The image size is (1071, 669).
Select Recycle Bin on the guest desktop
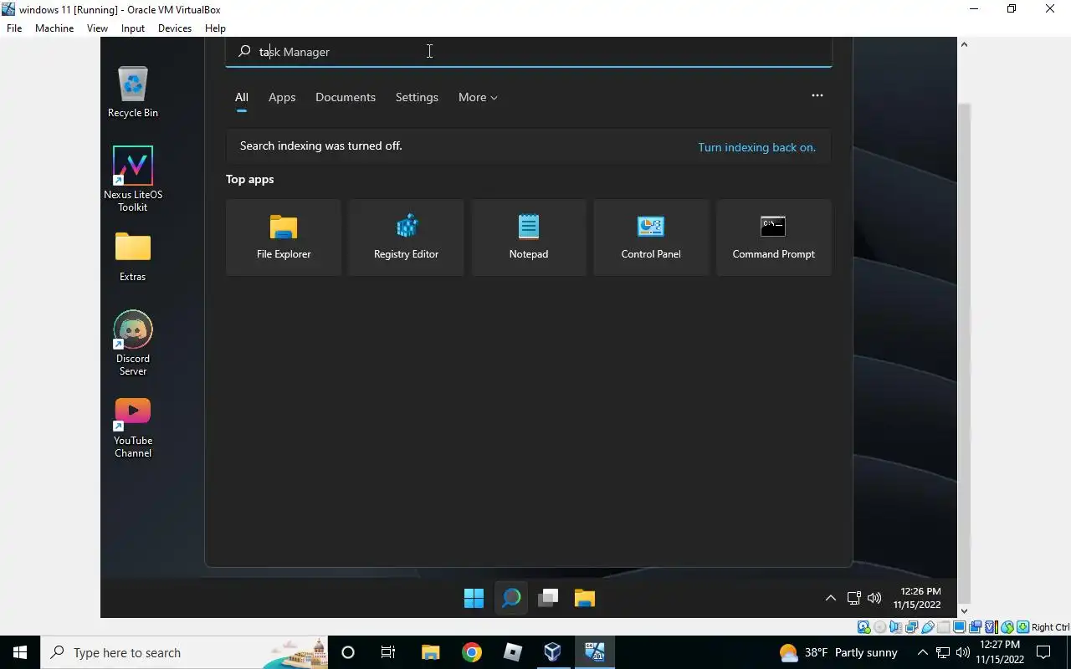point(132,92)
